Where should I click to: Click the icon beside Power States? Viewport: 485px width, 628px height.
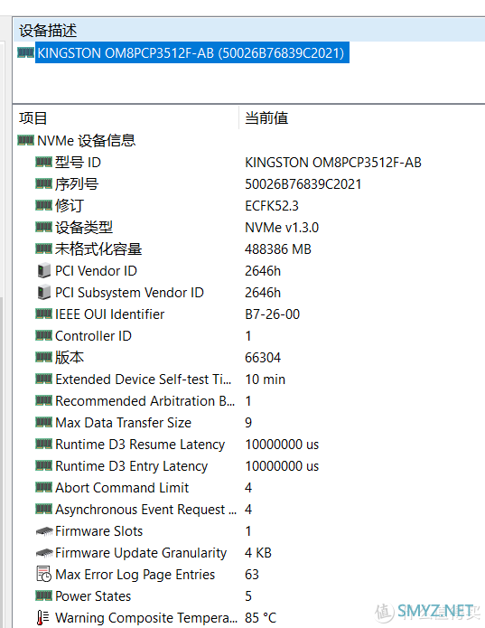(43, 595)
